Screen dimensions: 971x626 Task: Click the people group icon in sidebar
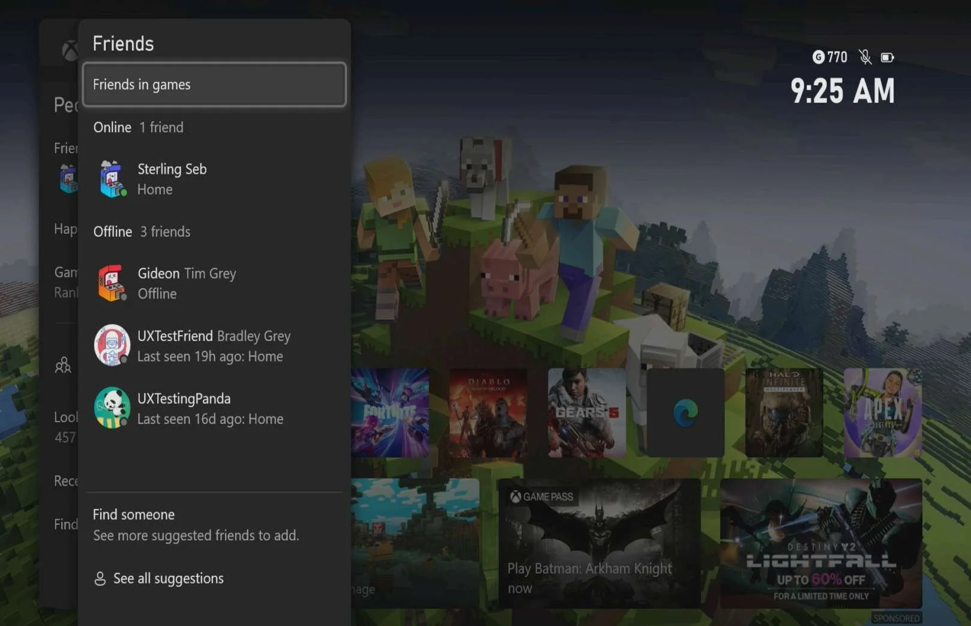(x=63, y=365)
